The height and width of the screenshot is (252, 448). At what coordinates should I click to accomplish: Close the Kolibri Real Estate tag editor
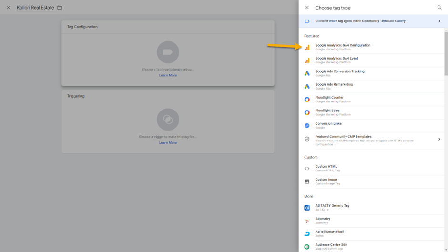point(8,8)
